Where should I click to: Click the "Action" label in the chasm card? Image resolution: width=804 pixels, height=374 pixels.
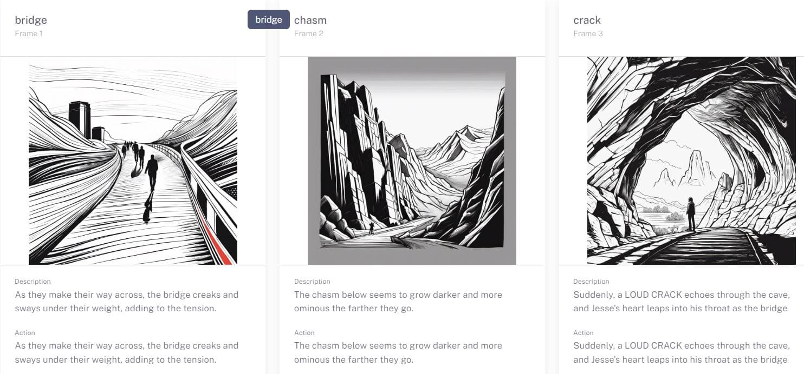point(304,333)
